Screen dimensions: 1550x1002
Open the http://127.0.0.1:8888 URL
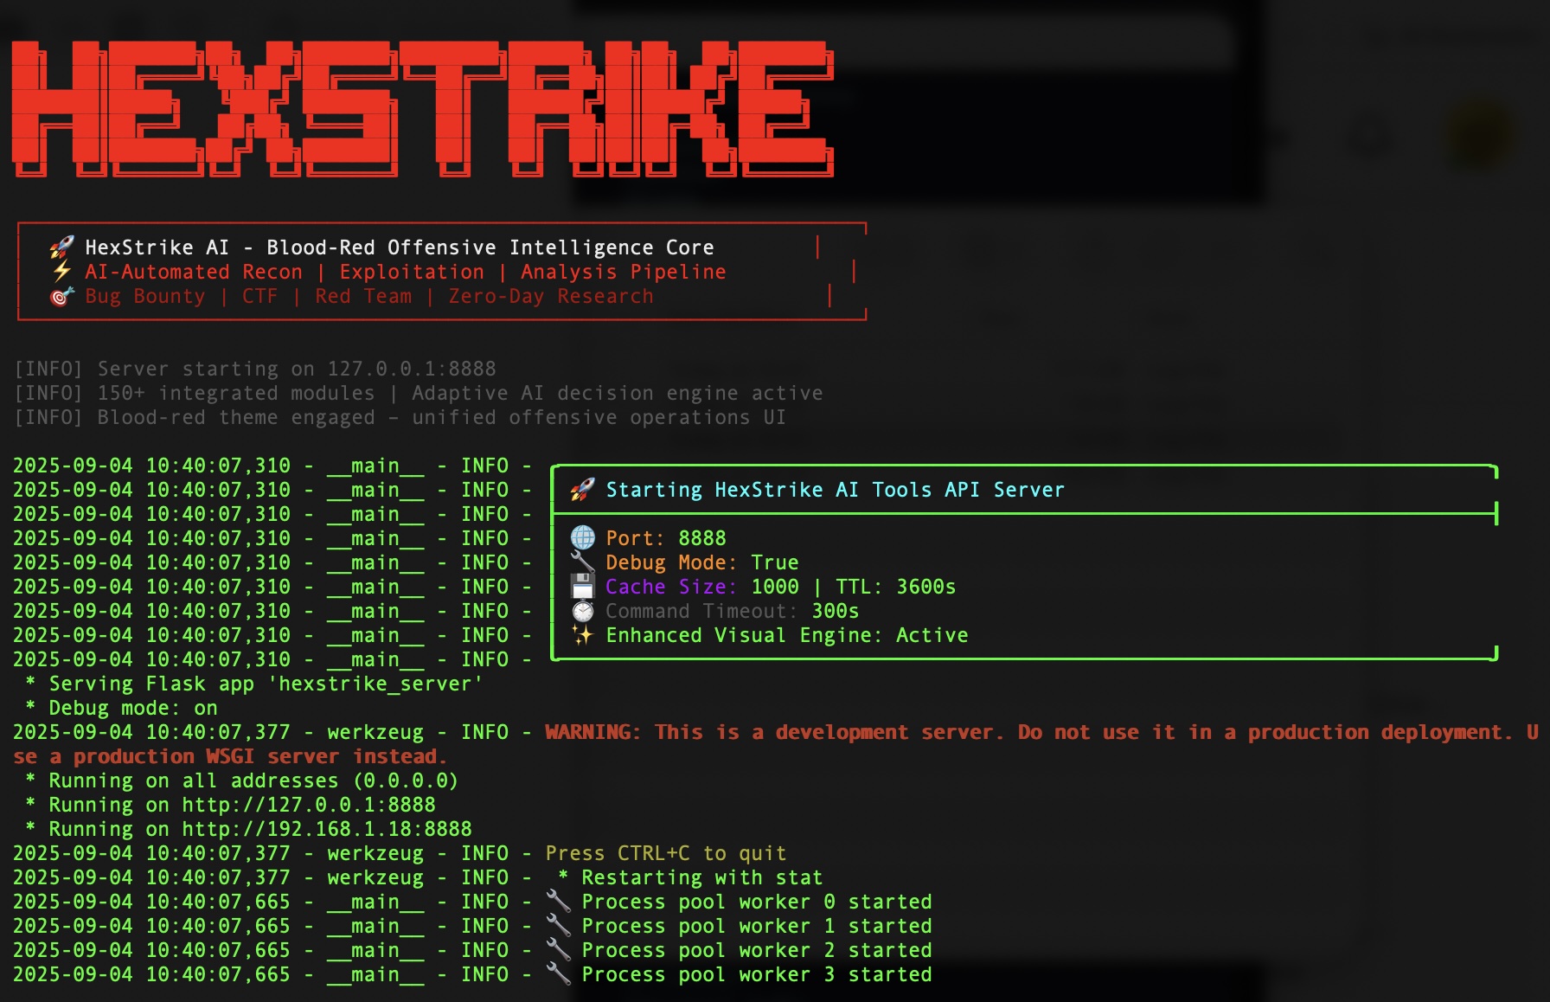tap(308, 805)
